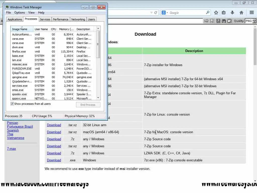Show the bookmarks list icon
257x193 pixels.
click(x=224, y=13)
